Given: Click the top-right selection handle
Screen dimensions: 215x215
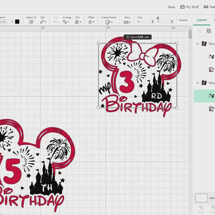Looking at the screenshot, I should (x=177, y=43).
